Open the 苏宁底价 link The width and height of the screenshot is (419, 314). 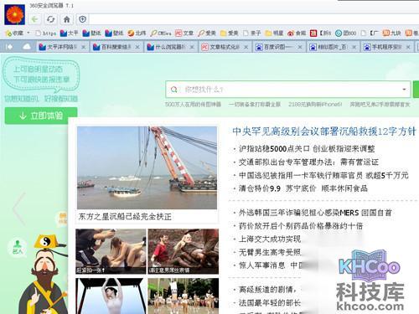click(x=301, y=188)
